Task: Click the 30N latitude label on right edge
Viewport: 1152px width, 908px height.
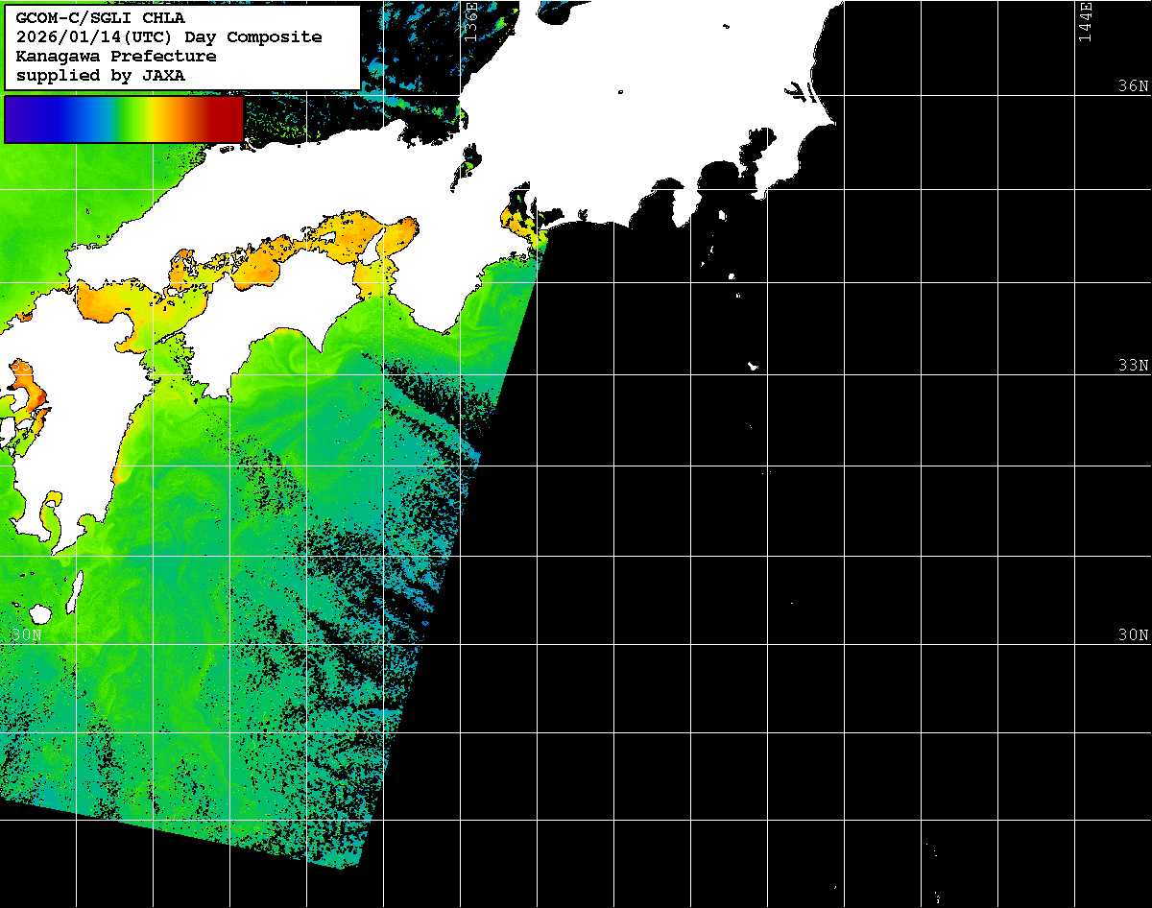Action: point(1133,634)
